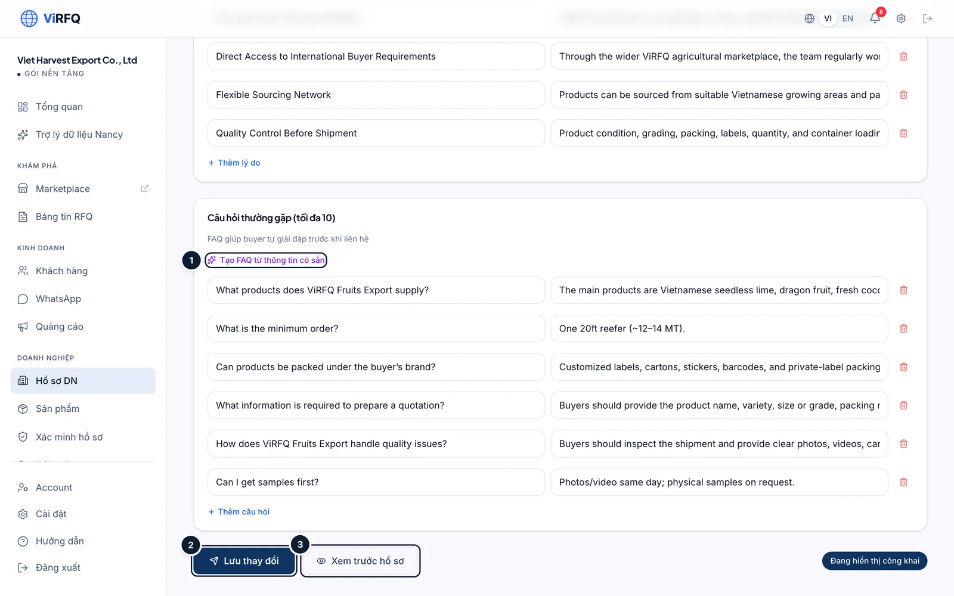Viewport: 954px width, 596px height.
Task: Delete the 'Can I get samples' FAQ
Action: [903, 482]
